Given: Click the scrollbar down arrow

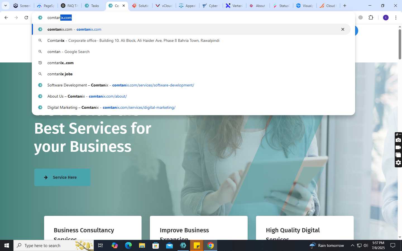Looking at the screenshot, I should [400, 237].
